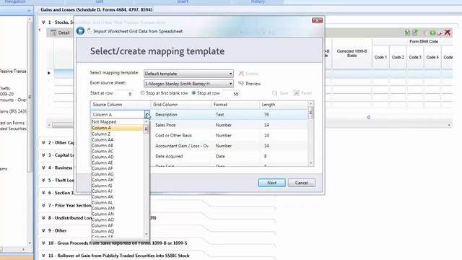Viewport: 462px width, 260px height.
Task: Choose Not Mapped from the dropdown list
Action: 117,122
